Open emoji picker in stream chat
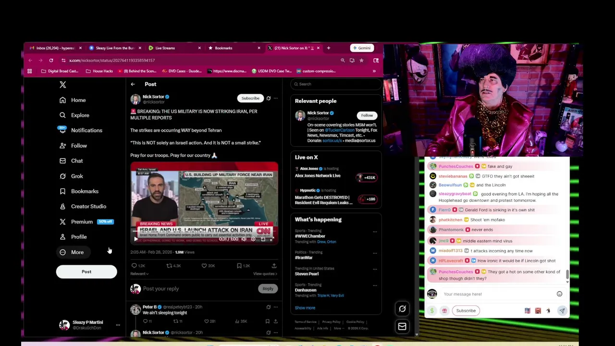Image resolution: width=615 pixels, height=346 pixels. tap(559, 294)
